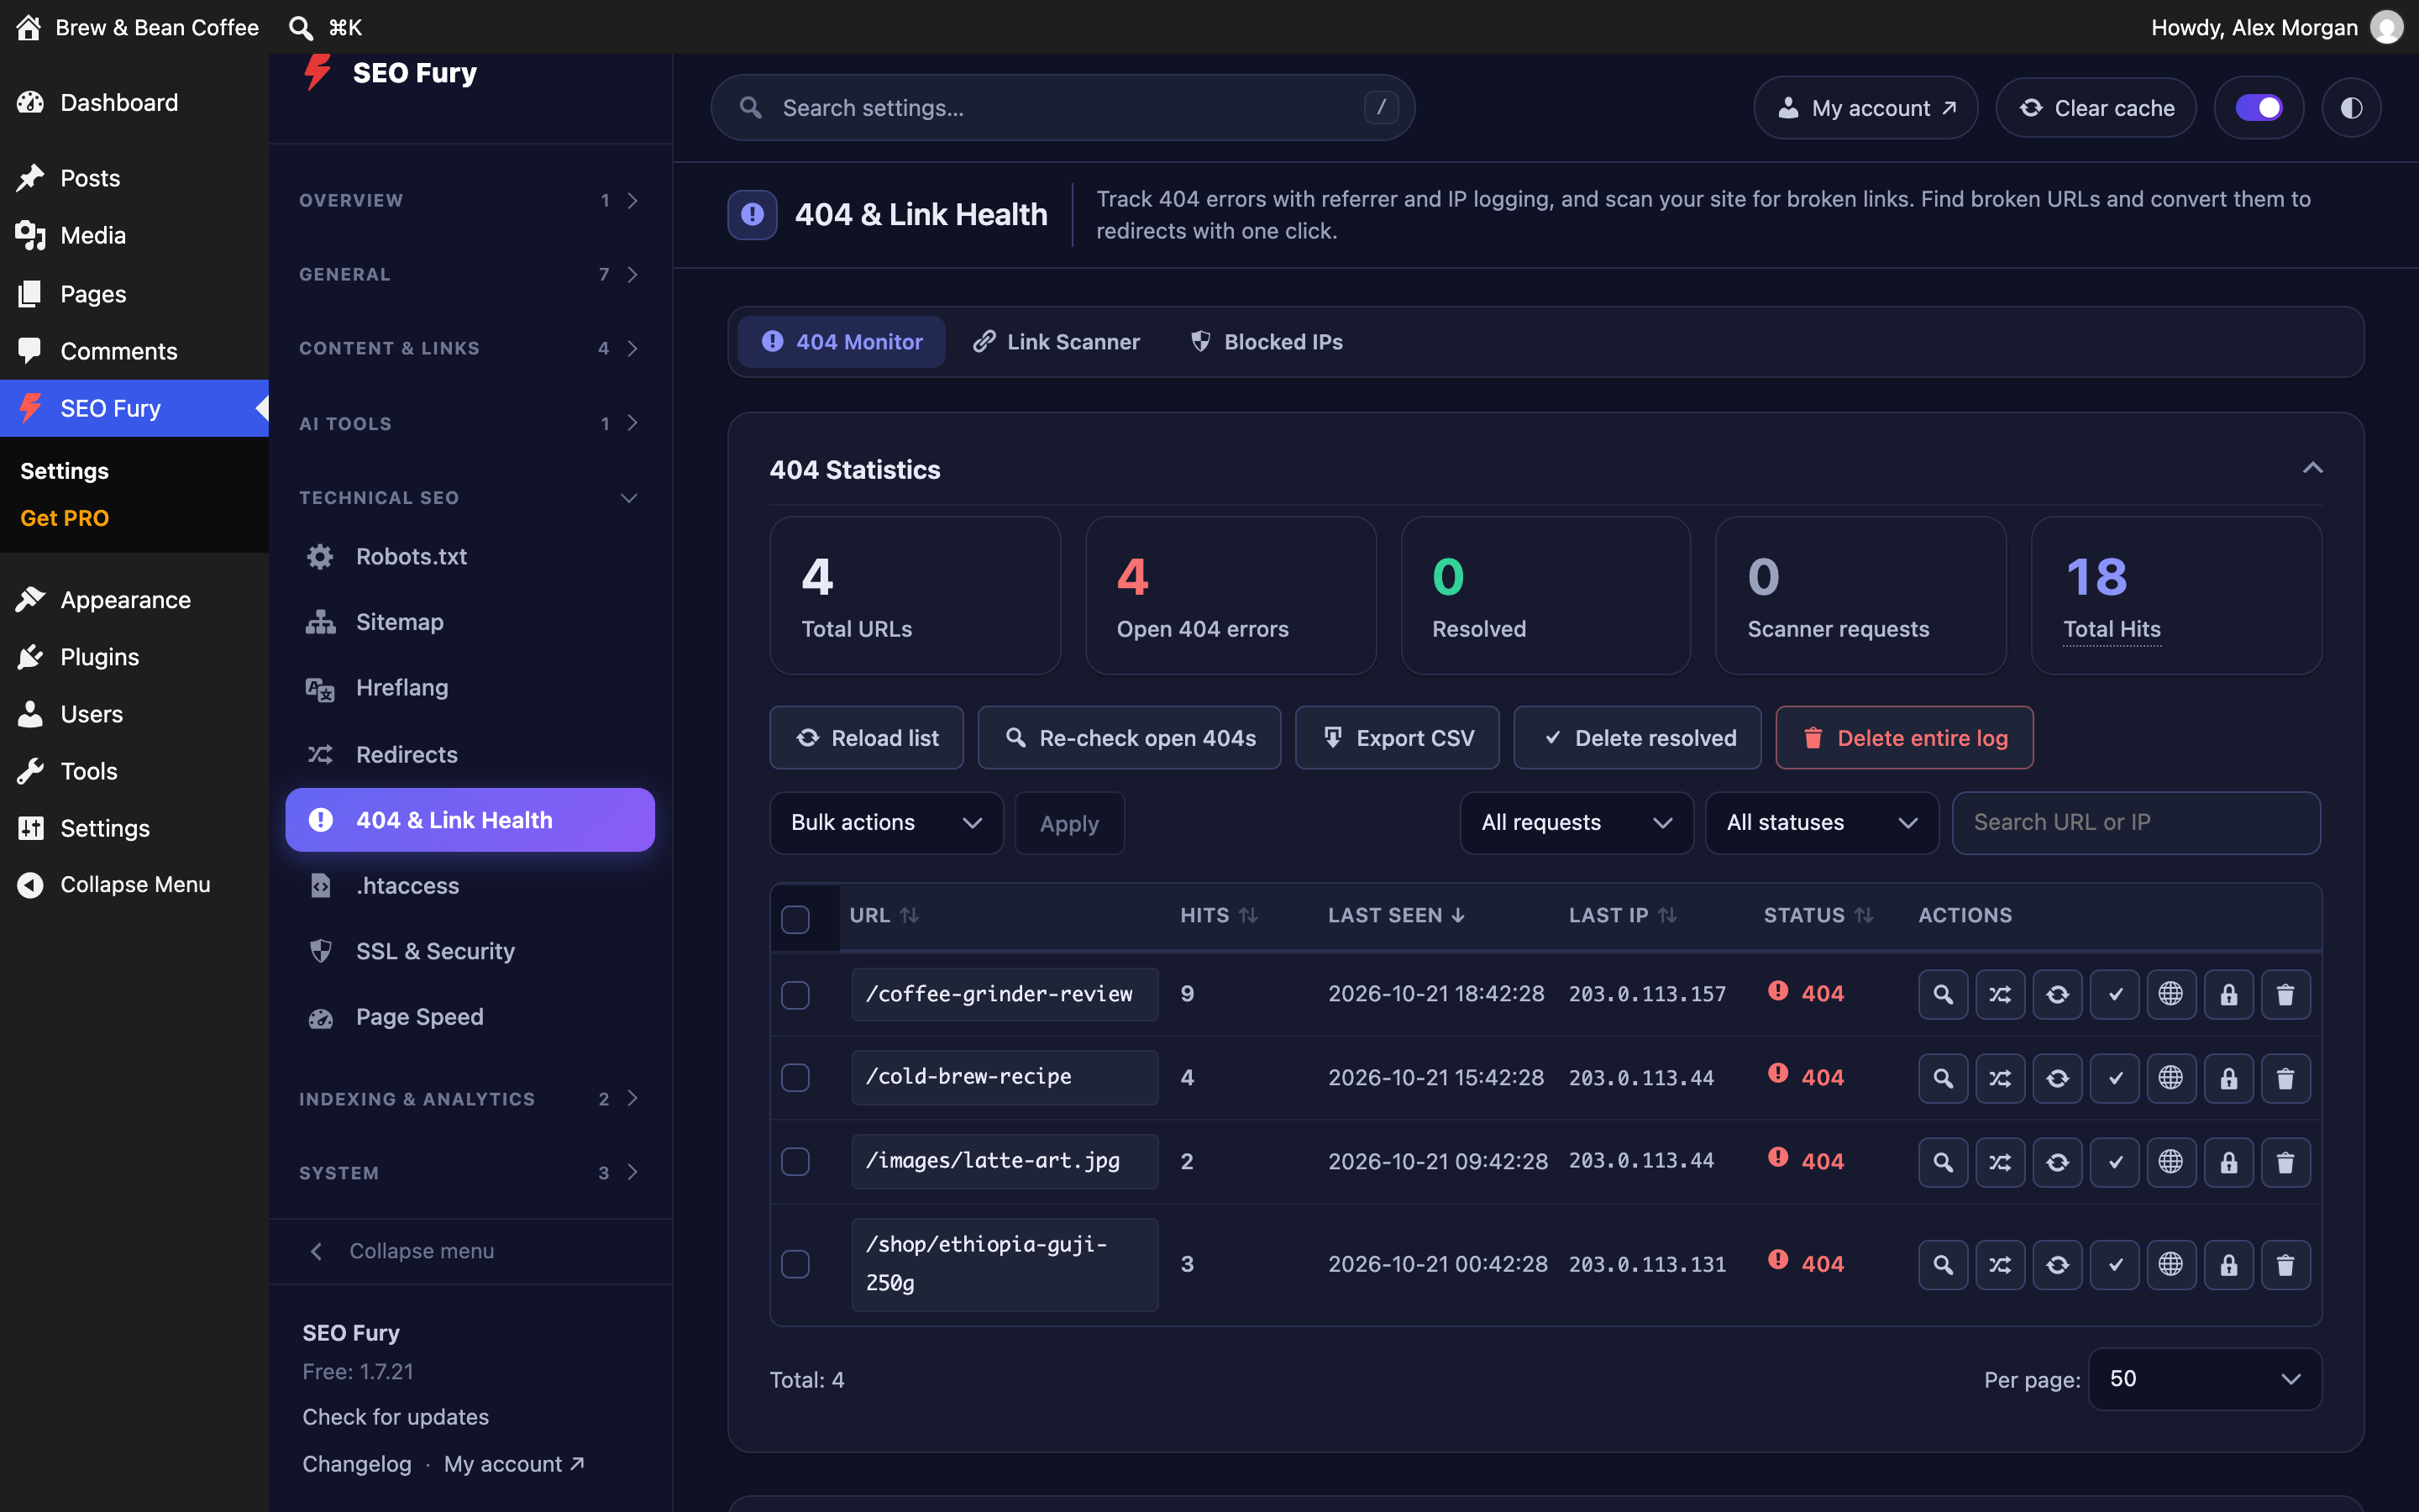Open the top bar search magnifier

coord(301,27)
